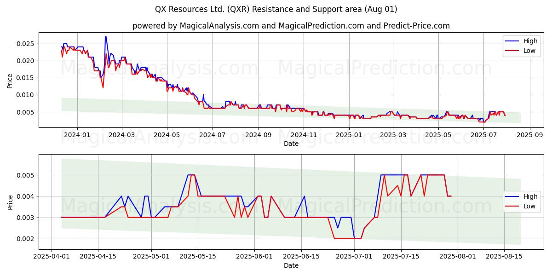
Task: Click the '2025-07-15' x-axis label on the bottom chart
Action: (x=402, y=257)
